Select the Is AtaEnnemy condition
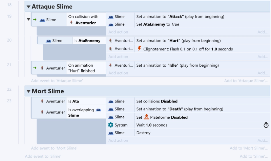 [87, 41]
